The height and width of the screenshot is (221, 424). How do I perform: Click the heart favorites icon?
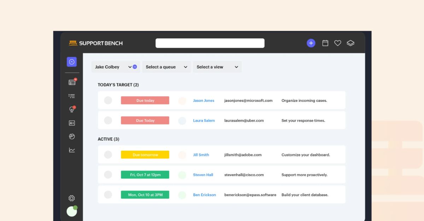(338, 43)
